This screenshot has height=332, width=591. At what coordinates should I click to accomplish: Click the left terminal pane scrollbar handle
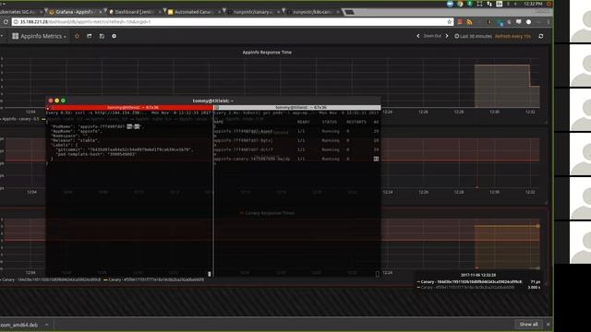[x=210, y=274]
